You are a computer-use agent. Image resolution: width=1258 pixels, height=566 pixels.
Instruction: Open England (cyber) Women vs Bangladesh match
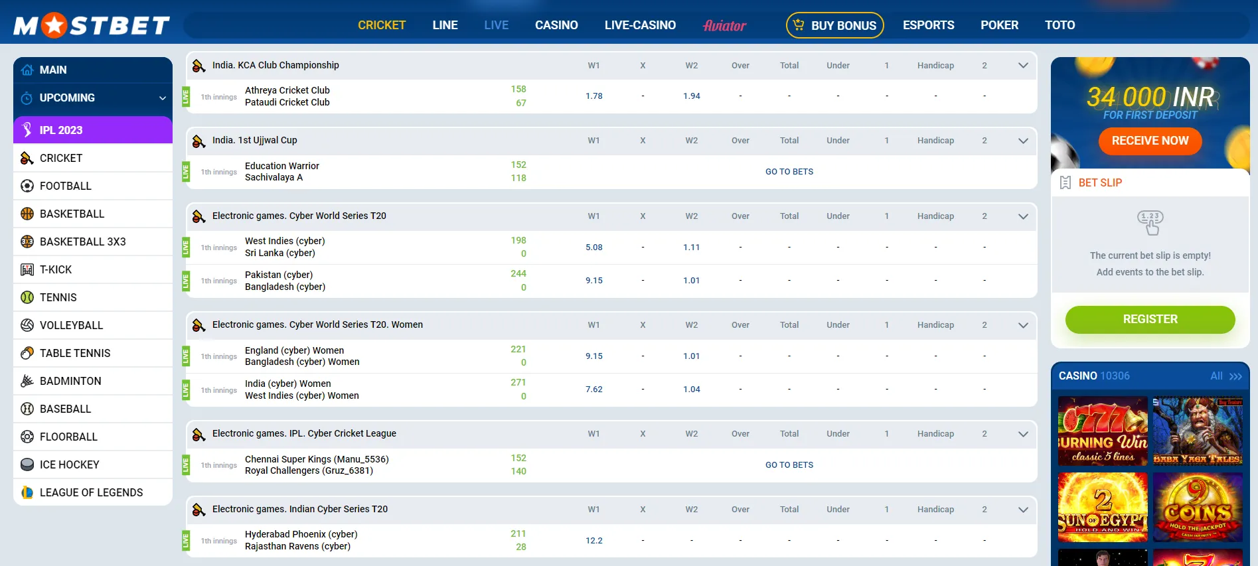(302, 356)
